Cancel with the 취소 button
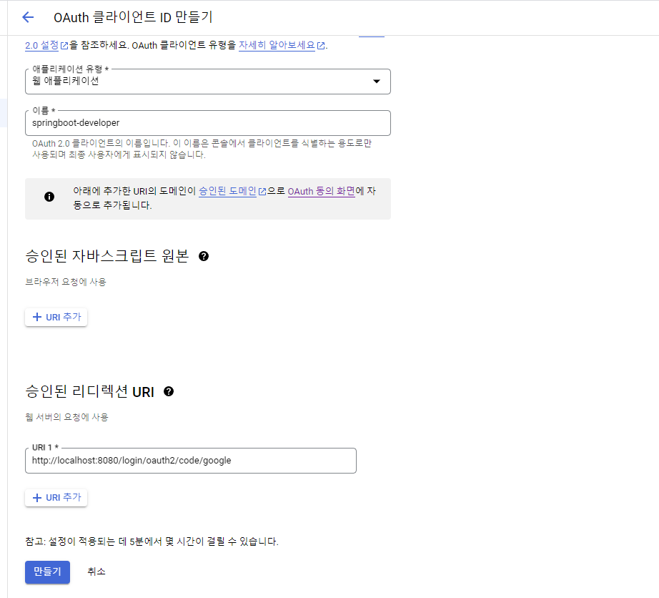659x598 pixels. [96, 572]
